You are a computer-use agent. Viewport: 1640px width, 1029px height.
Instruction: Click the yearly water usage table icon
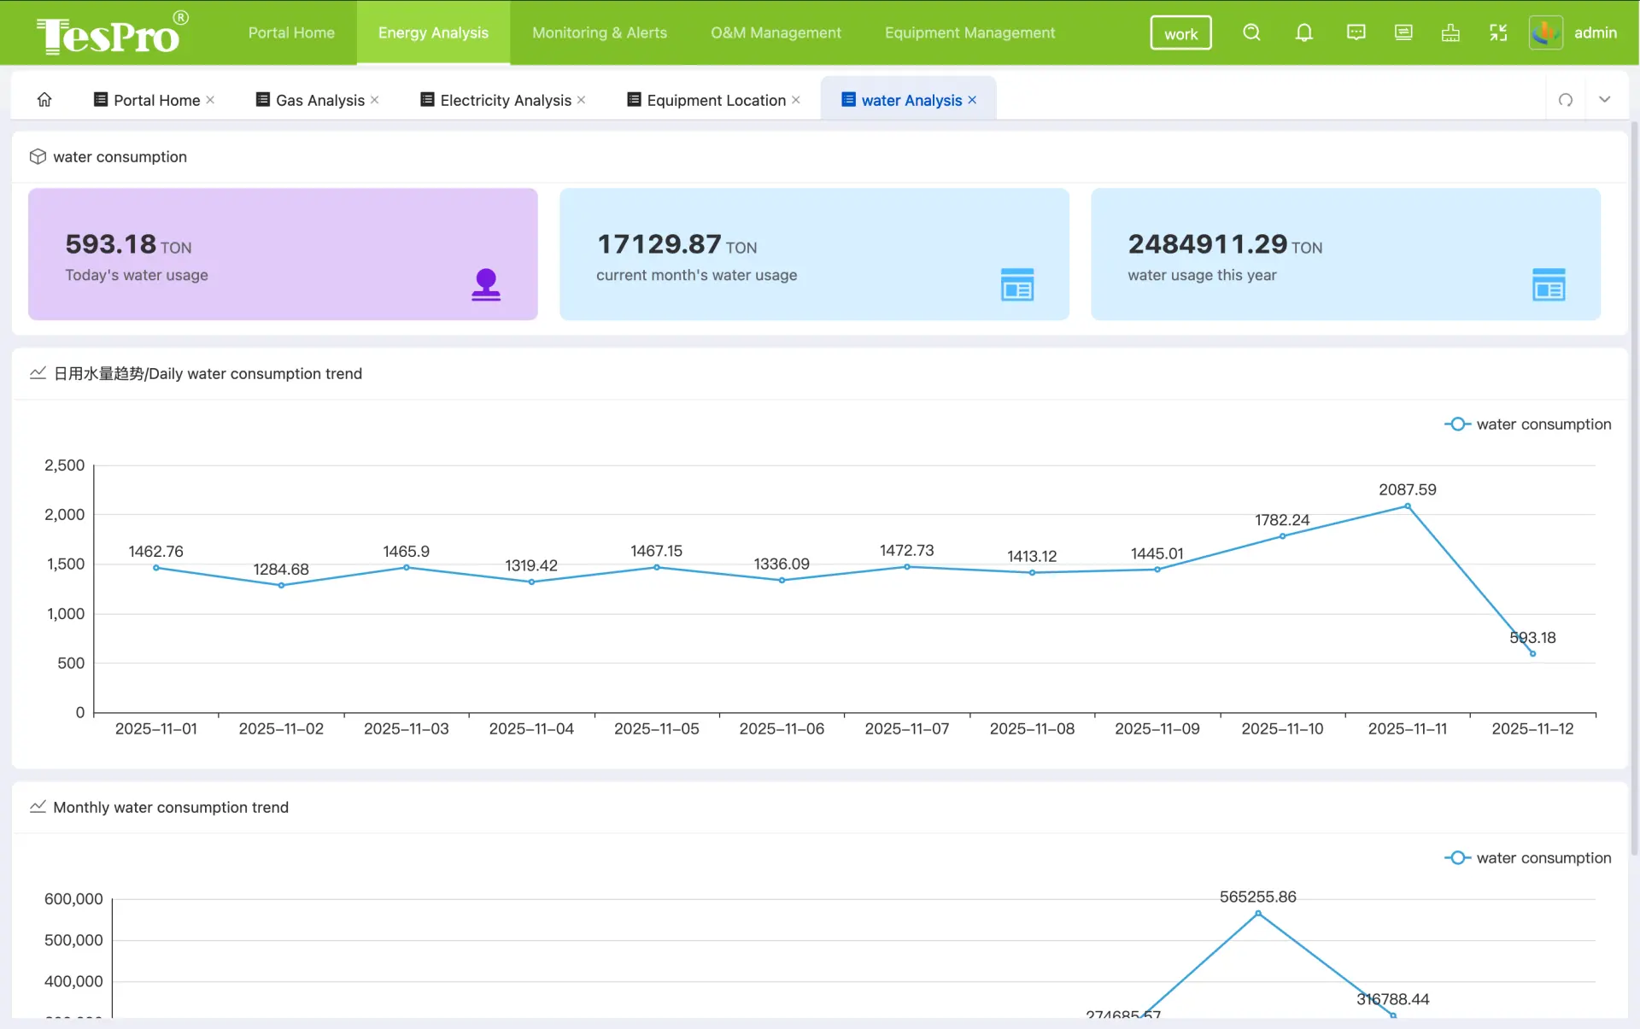coord(1549,284)
